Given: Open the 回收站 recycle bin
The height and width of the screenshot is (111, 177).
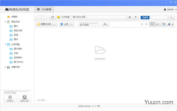Looking at the screenshot, I should [x=10, y=99].
